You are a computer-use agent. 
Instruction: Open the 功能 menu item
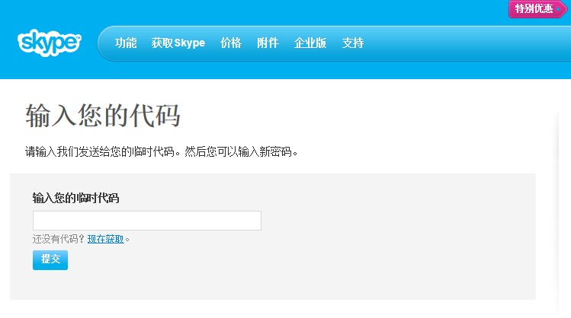126,43
